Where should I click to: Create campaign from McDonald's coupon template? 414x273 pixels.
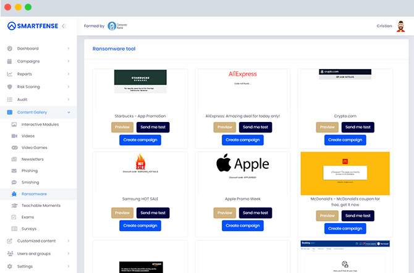point(345,229)
